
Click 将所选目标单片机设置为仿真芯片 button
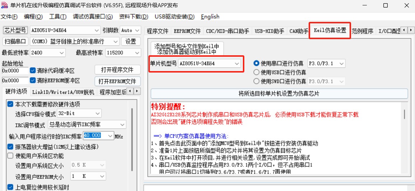pos(279,94)
